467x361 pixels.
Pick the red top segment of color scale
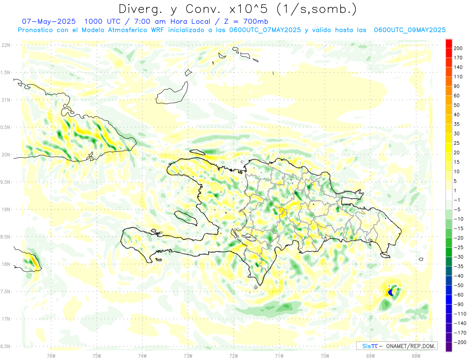[449, 43]
